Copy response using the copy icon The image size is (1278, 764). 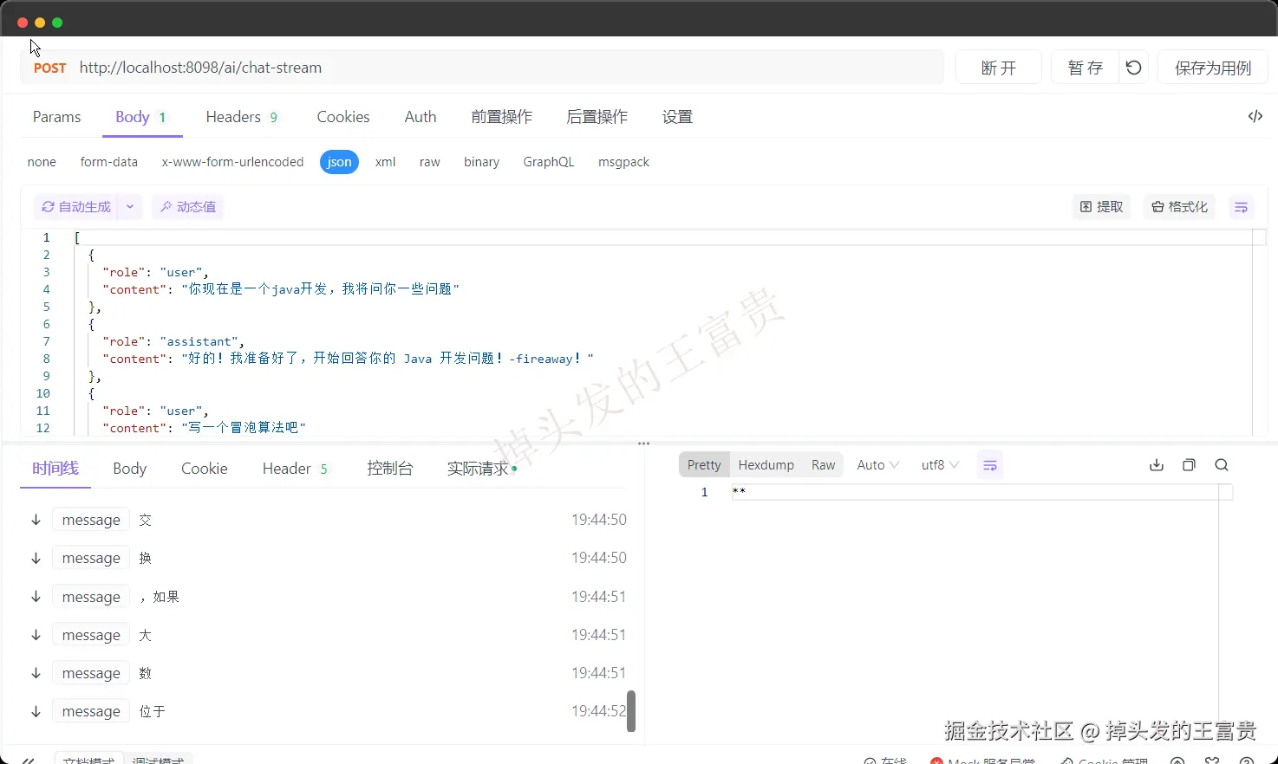(x=1189, y=465)
